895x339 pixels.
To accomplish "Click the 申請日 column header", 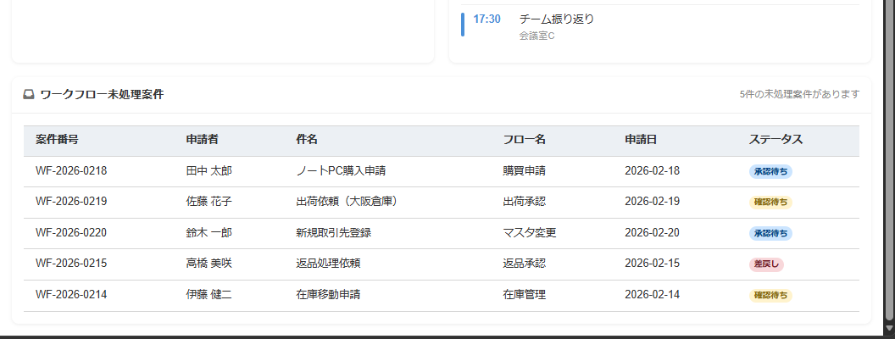I will coord(641,140).
